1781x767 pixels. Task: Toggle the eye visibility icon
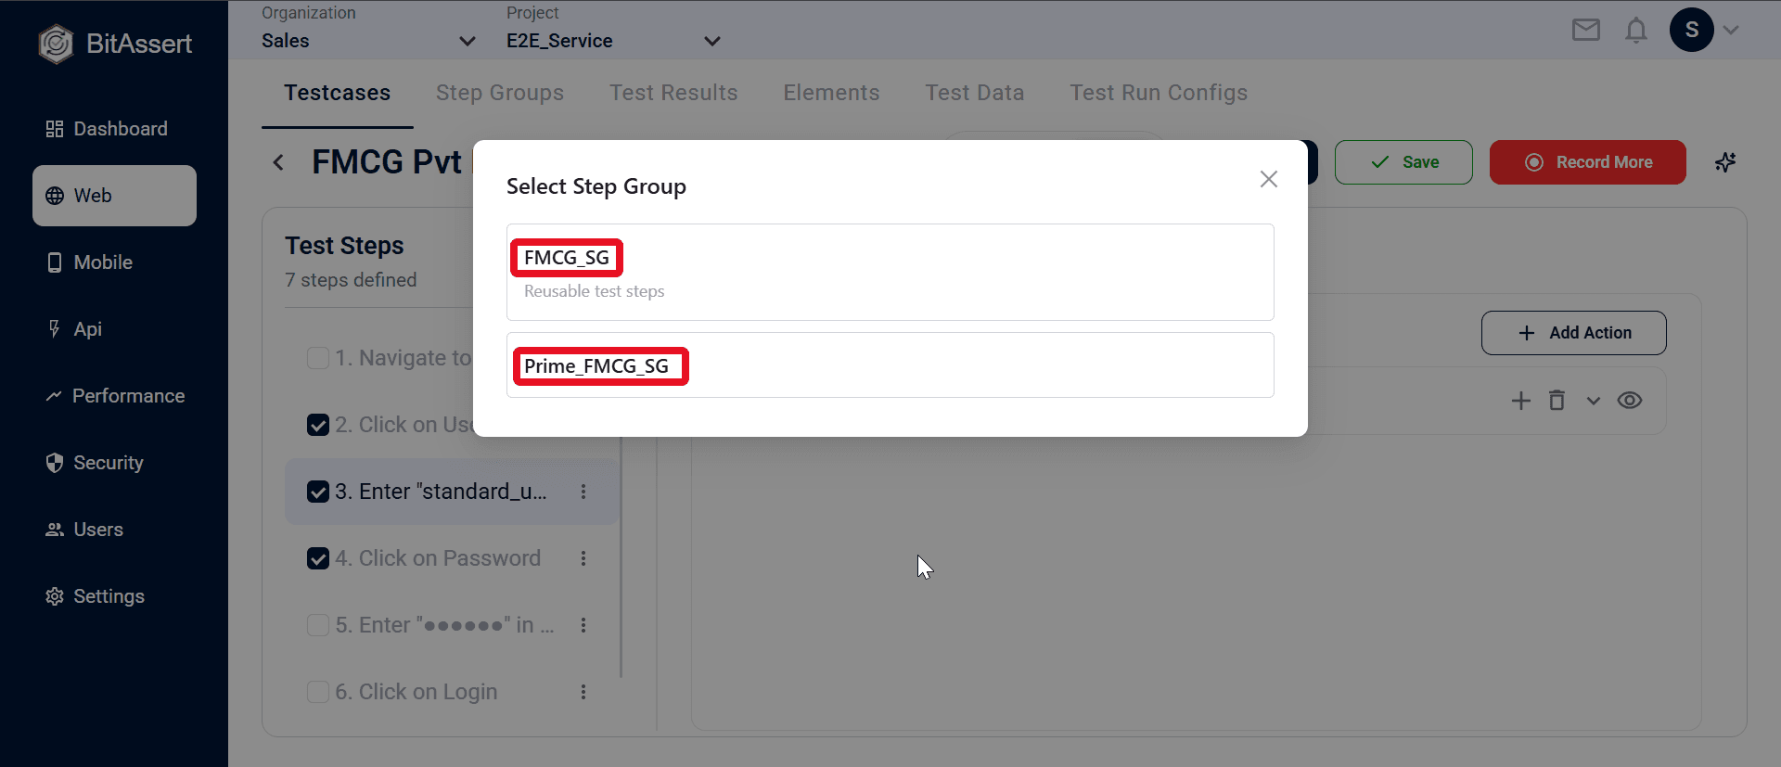1630,401
